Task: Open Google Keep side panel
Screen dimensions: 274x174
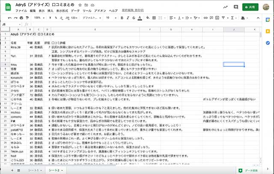Action: (x=268, y=31)
